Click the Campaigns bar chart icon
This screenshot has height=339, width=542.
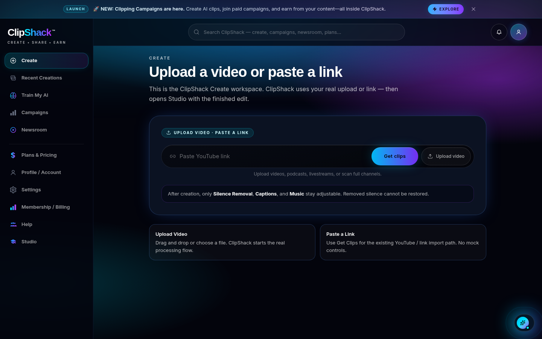click(x=13, y=113)
